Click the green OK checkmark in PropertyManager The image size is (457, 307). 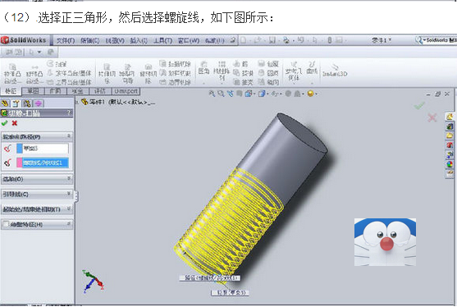pyautogui.click(x=4, y=123)
